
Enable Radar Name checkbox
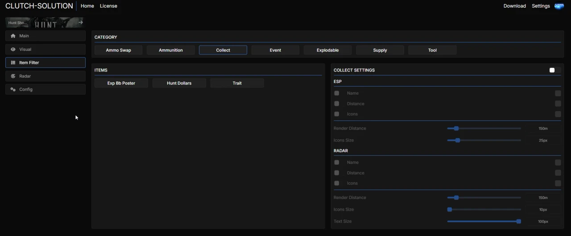click(337, 162)
